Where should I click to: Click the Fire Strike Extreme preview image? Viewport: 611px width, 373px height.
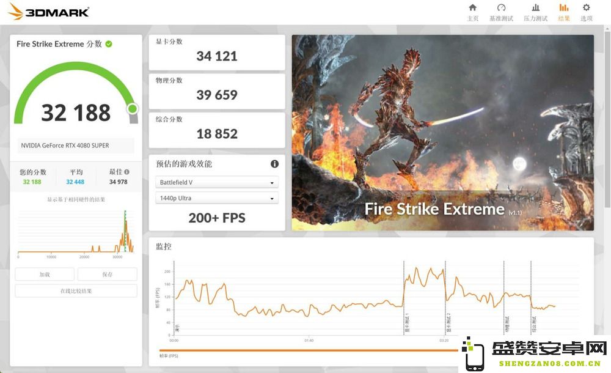click(x=442, y=133)
